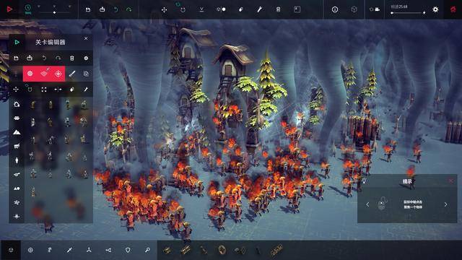
Task: Click the mirror tool in level editor panel
Action: click(58, 90)
